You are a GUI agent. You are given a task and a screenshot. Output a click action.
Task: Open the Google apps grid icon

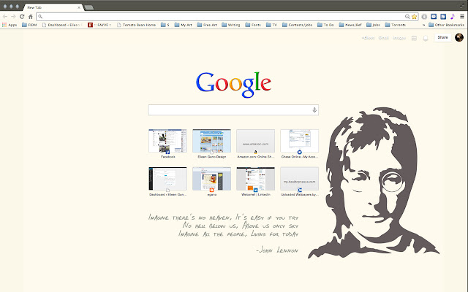coord(414,38)
